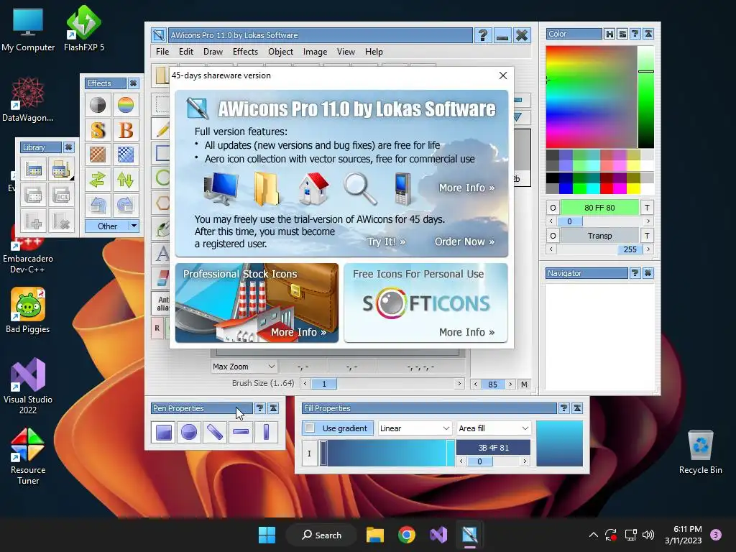Click Fill Properties help question icon

pyautogui.click(x=563, y=408)
